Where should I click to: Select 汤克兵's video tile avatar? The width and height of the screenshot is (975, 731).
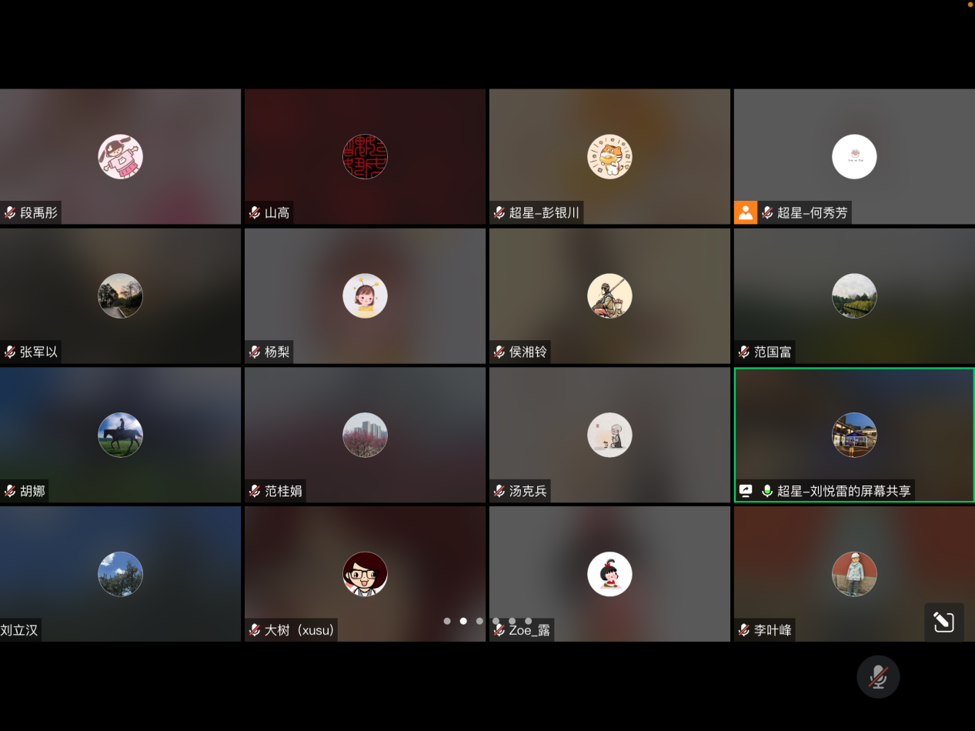[609, 435]
